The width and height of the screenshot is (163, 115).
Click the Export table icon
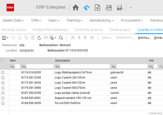[x=52, y=38]
